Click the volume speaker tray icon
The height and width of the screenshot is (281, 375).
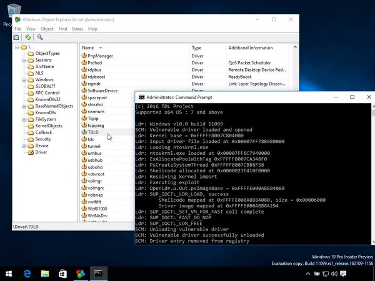tap(334, 274)
